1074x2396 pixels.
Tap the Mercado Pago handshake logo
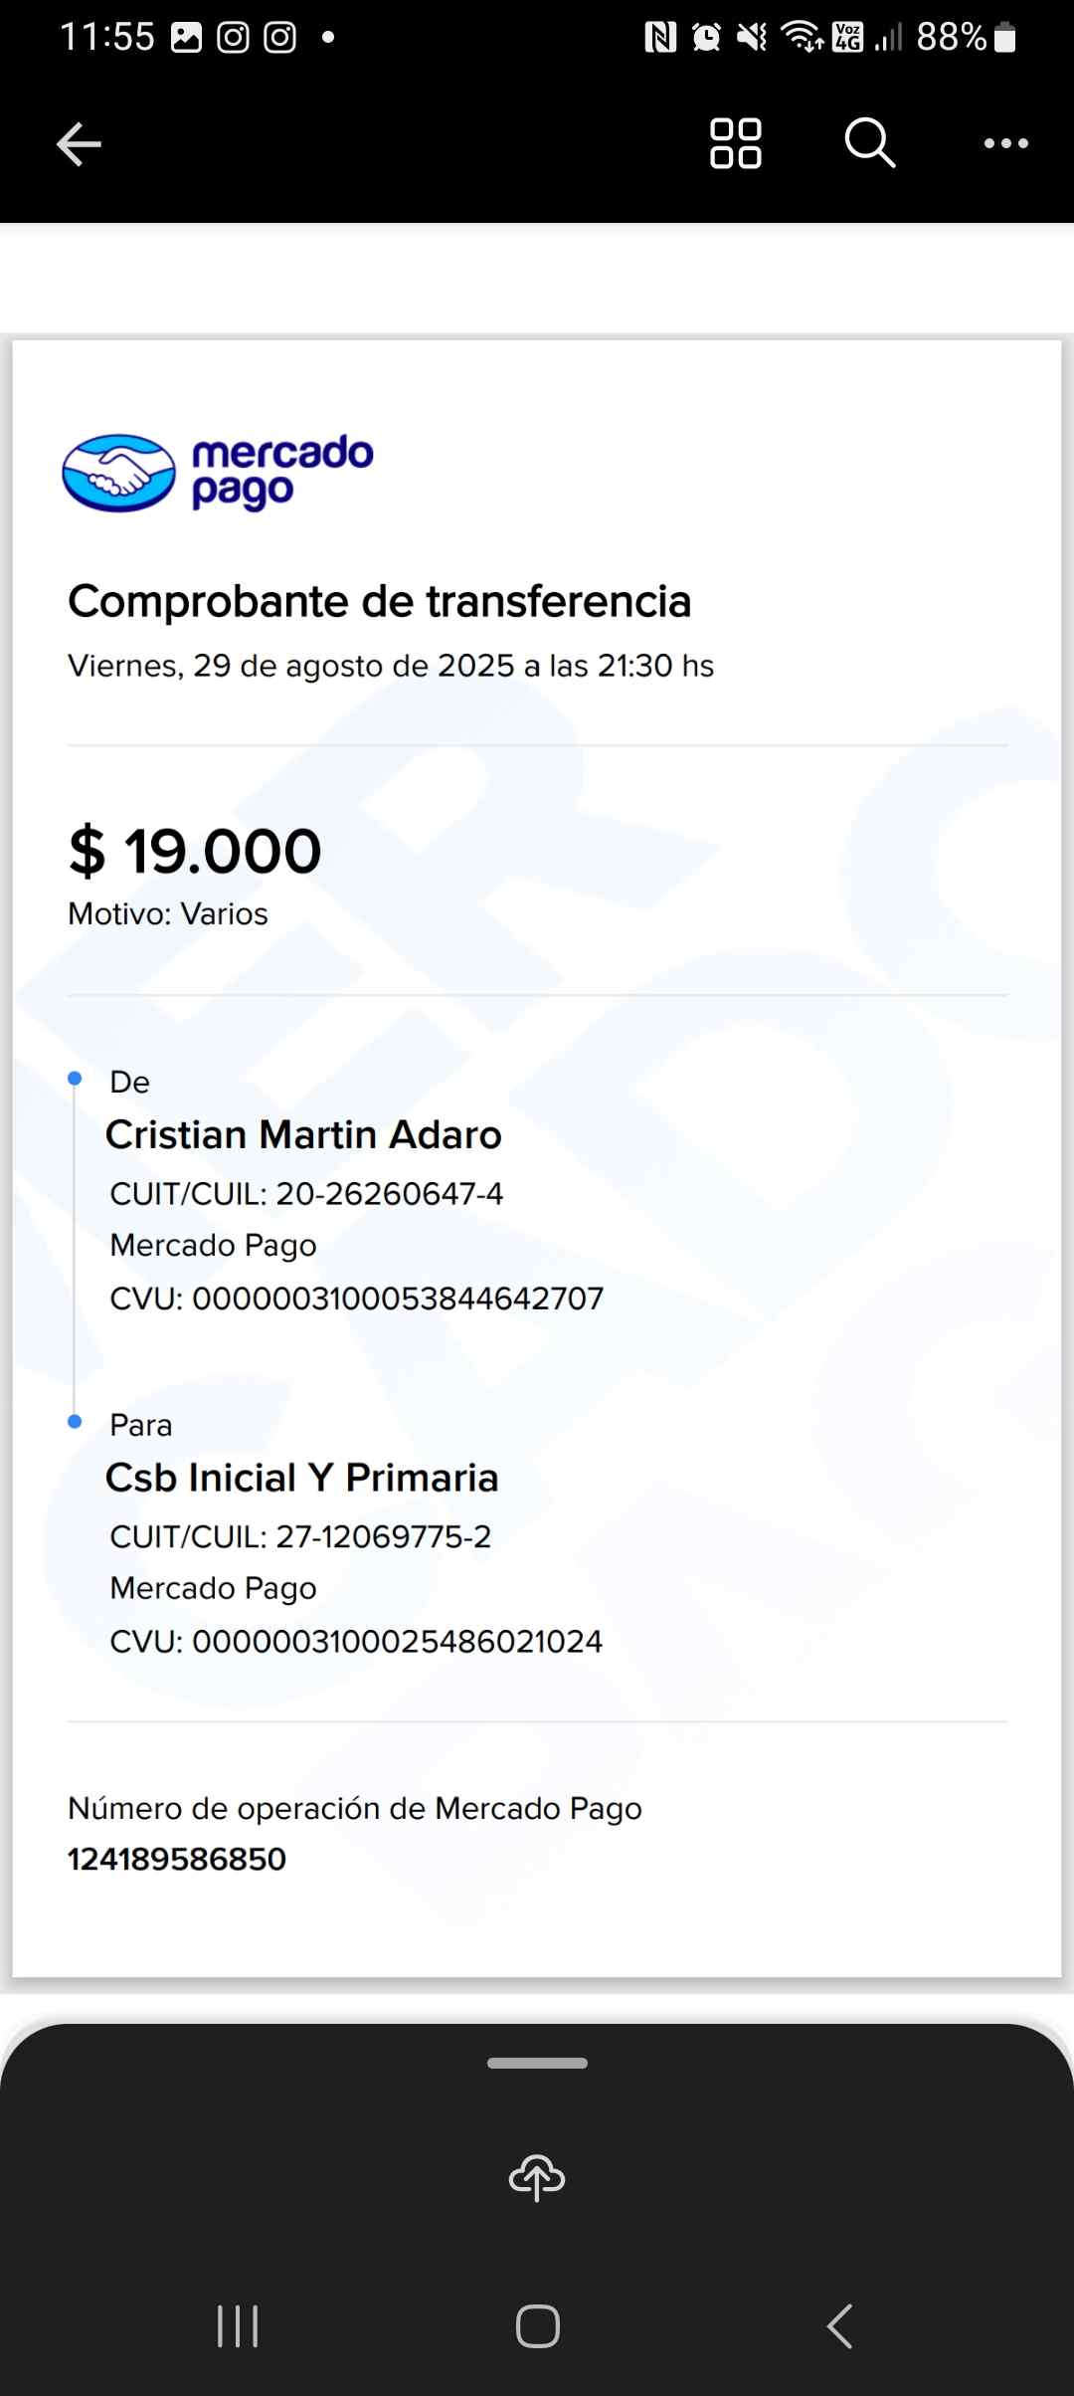click(119, 473)
